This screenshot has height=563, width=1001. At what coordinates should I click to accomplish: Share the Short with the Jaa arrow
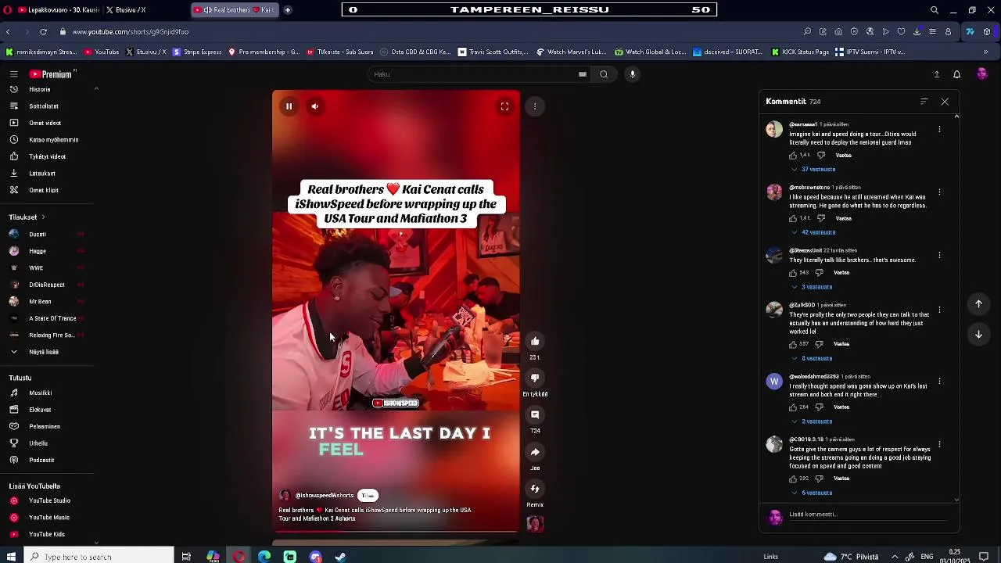(535, 452)
